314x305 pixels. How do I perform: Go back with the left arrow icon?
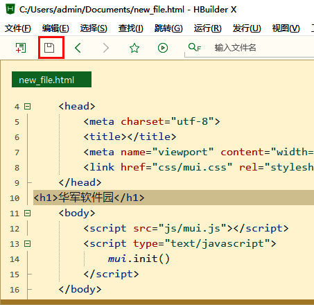[x=78, y=48]
